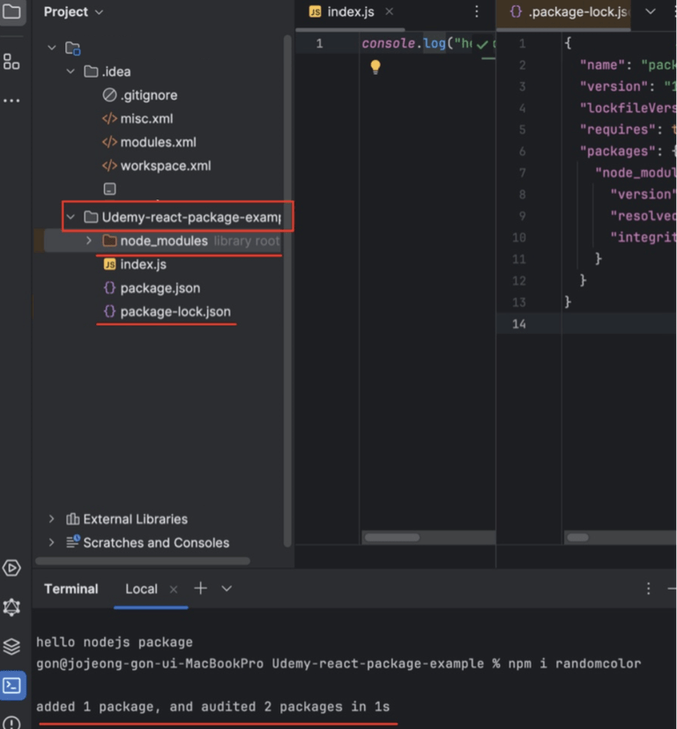Collapse the .idea folder
The height and width of the screenshot is (729, 677).
coord(71,71)
